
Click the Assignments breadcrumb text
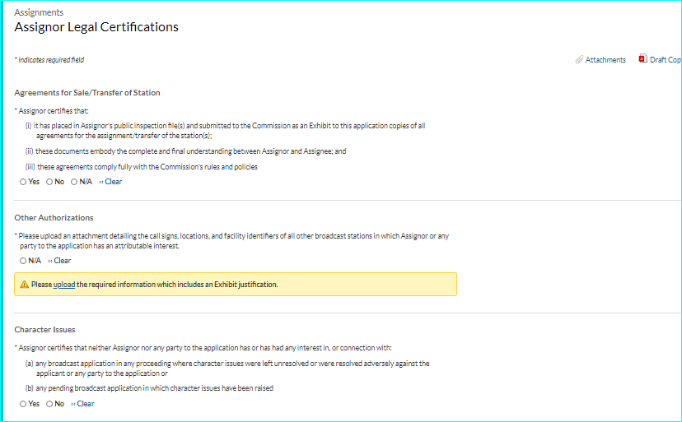39,13
